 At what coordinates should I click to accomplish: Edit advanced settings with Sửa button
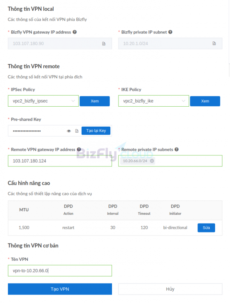click(x=206, y=228)
